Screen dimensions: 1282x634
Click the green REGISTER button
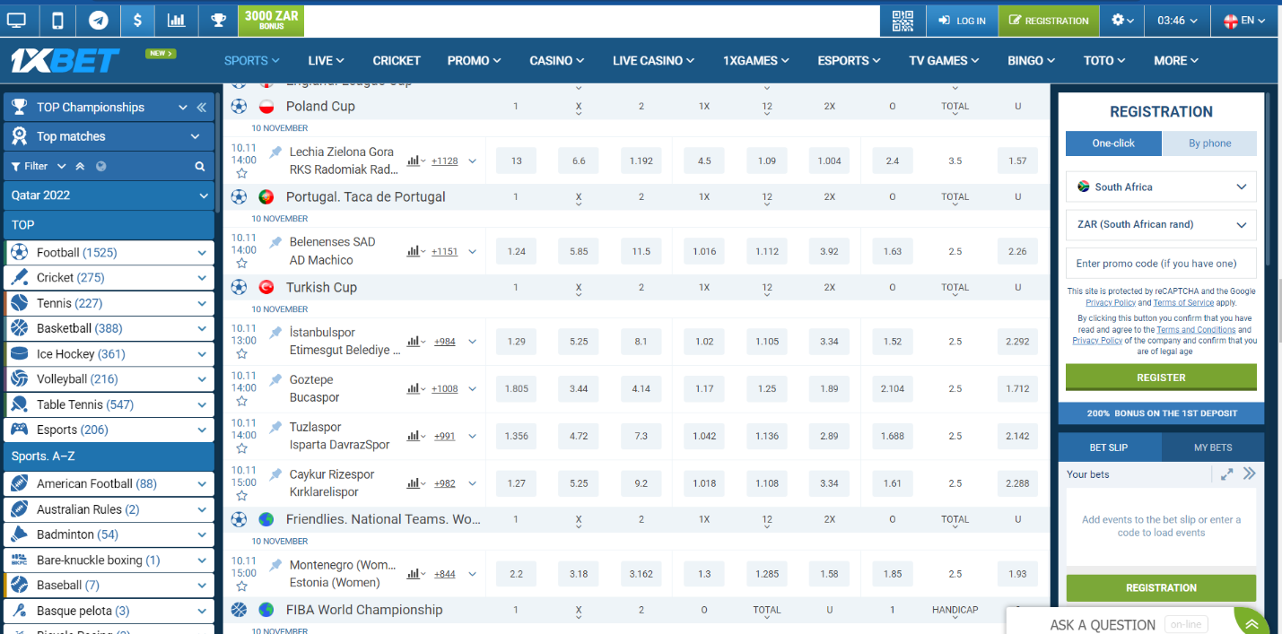coord(1161,378)
